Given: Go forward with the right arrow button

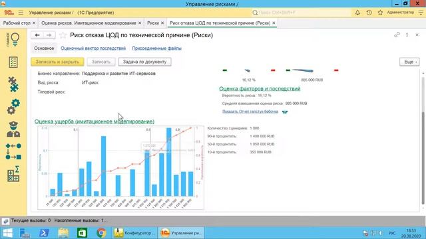Looking at the screenshot, I should pyautogui.click(x=49, y=35).
